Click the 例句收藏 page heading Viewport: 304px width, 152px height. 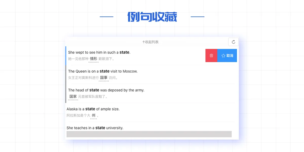(152, 17)
